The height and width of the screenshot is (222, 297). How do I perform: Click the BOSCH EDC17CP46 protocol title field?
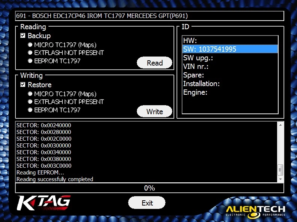pos(149,16)
